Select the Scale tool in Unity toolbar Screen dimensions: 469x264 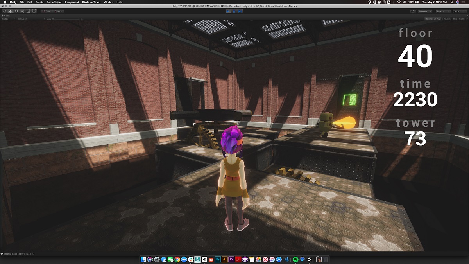(22, 11)
